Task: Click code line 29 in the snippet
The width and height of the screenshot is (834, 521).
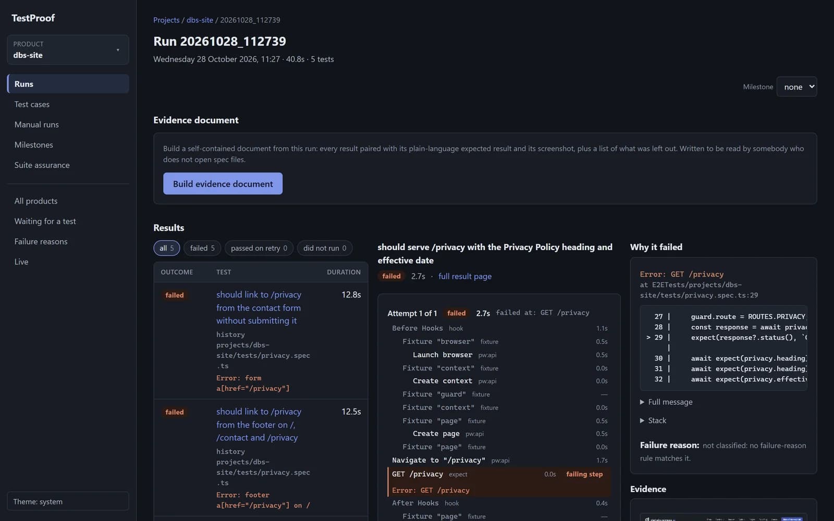Action: point(725,338)
